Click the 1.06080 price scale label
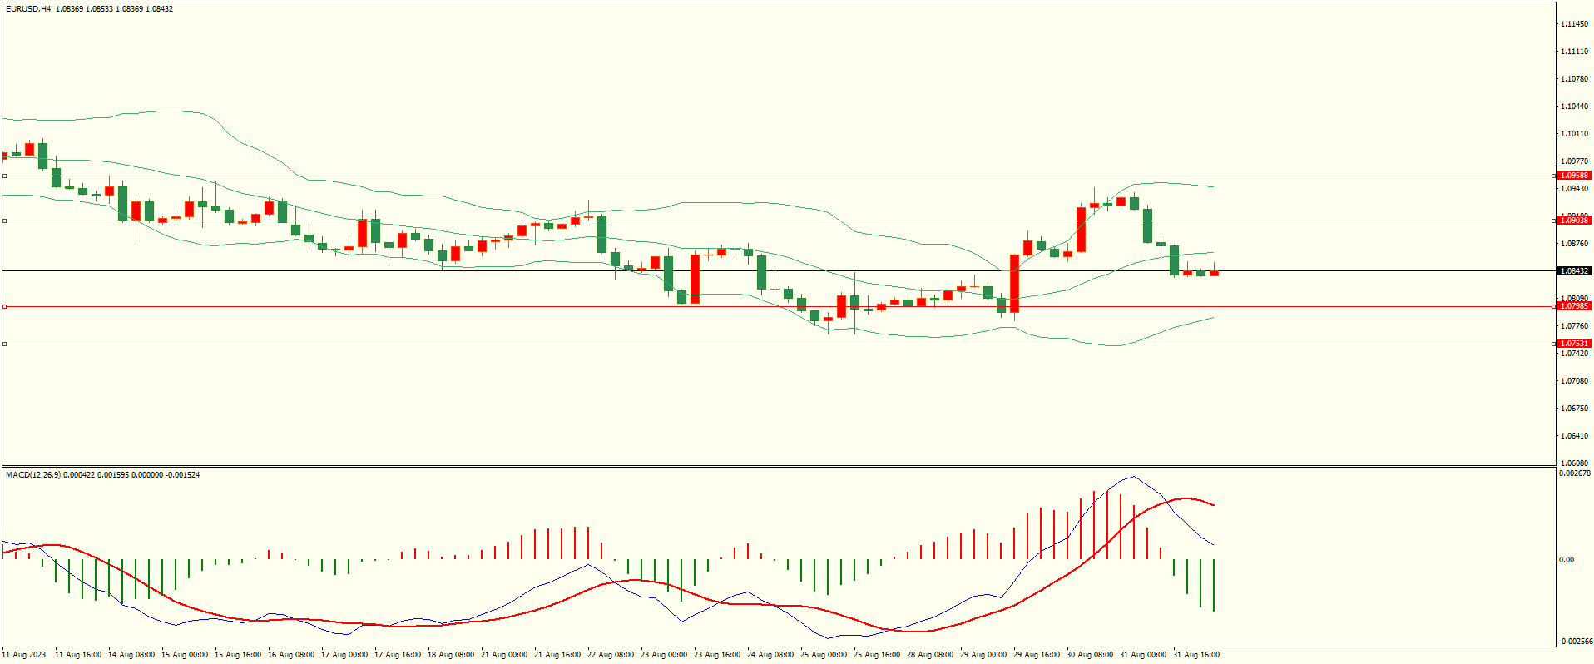The image size is (1594, 664). [x=1573, y=463]
